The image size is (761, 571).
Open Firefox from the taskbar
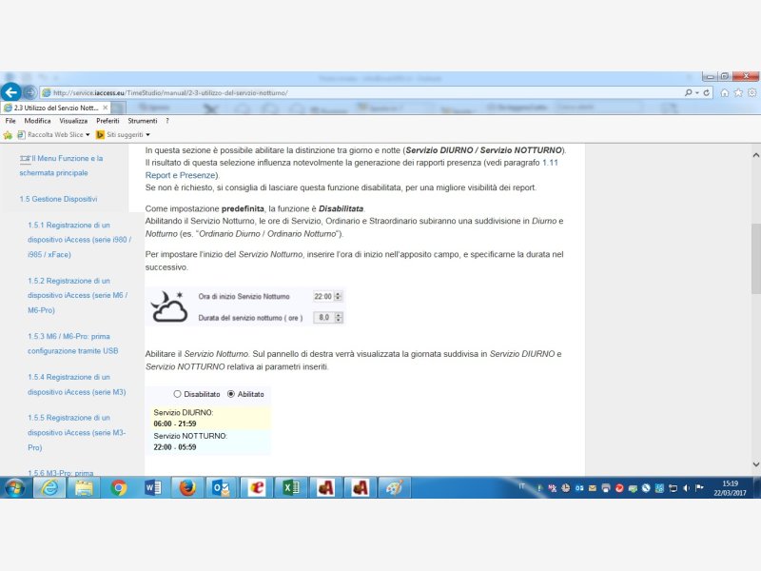pyautogui.click(x=186, y=487)
